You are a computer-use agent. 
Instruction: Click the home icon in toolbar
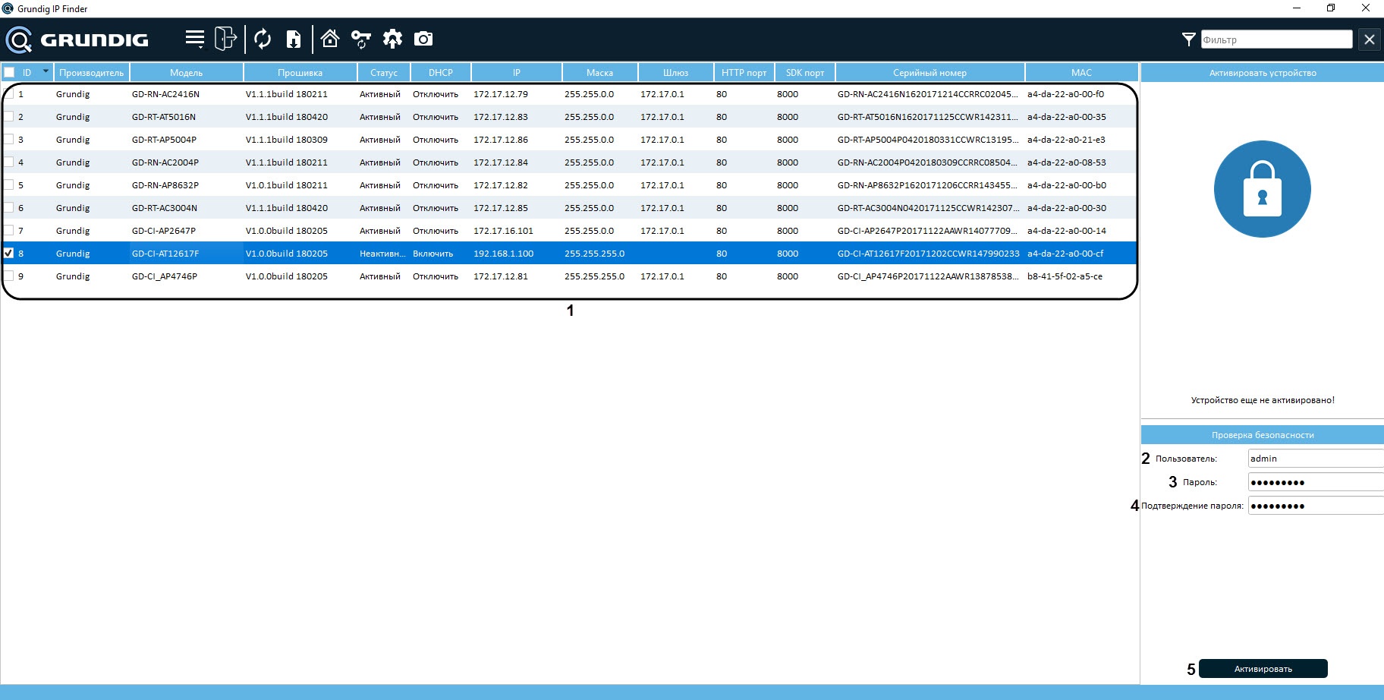point(330,39)
